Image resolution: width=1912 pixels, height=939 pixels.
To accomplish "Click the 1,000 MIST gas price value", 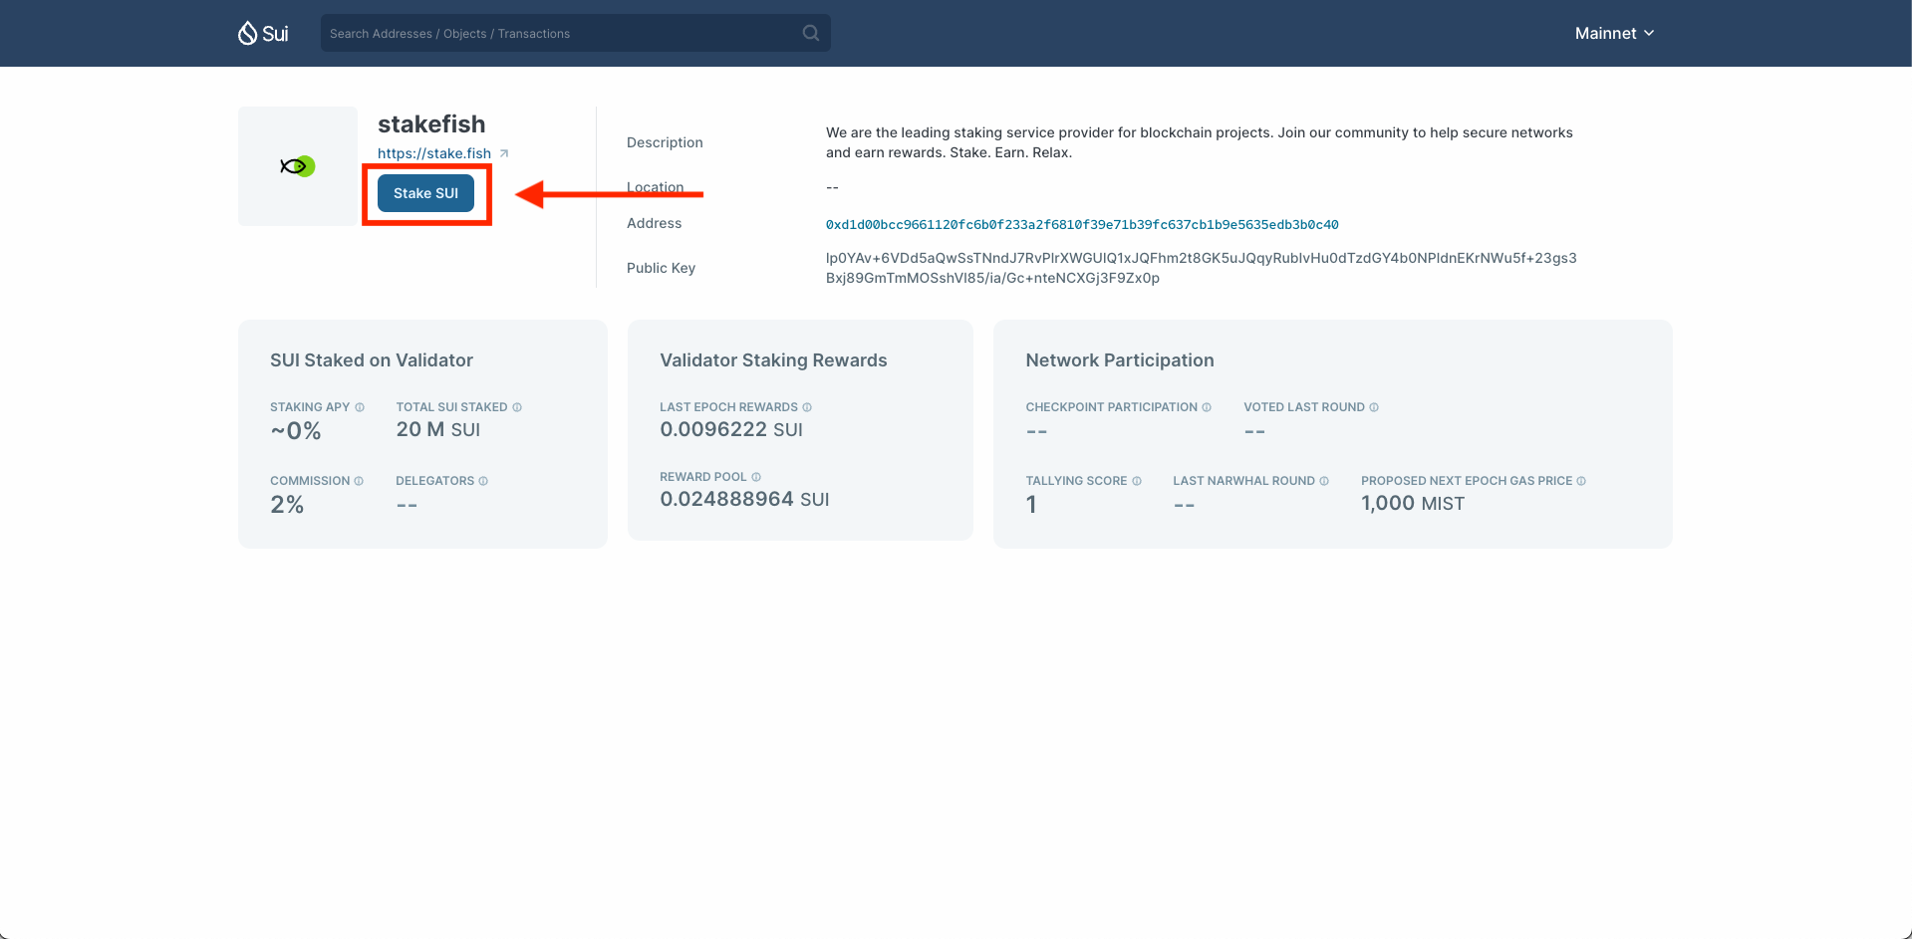I will tap(1413, 503).
